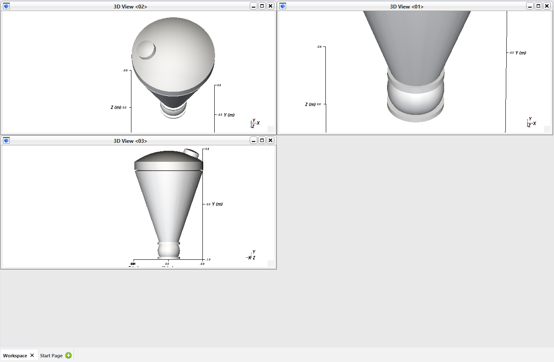
Task: Click the gray corner square in 3D View <03>
Action: pyautogui.click(x=270, y=263)
